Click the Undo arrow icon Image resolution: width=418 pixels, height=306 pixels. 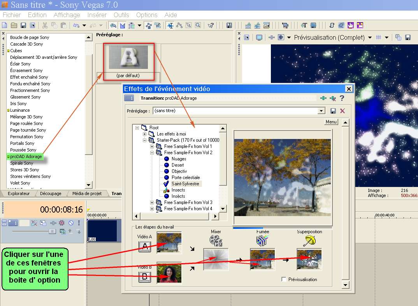click(x=76, y=25)
